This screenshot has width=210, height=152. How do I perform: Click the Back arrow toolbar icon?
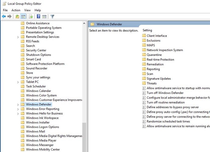coord(4,16)
